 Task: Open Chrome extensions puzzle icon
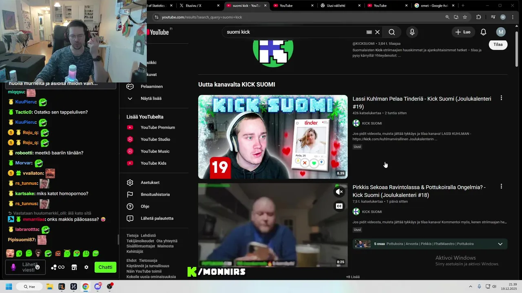(x=479, y=17)
